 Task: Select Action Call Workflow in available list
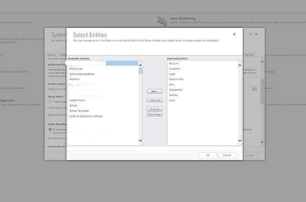(82, 74)
